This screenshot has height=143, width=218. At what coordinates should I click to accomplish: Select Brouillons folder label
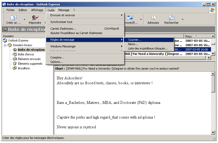(24, 68)
